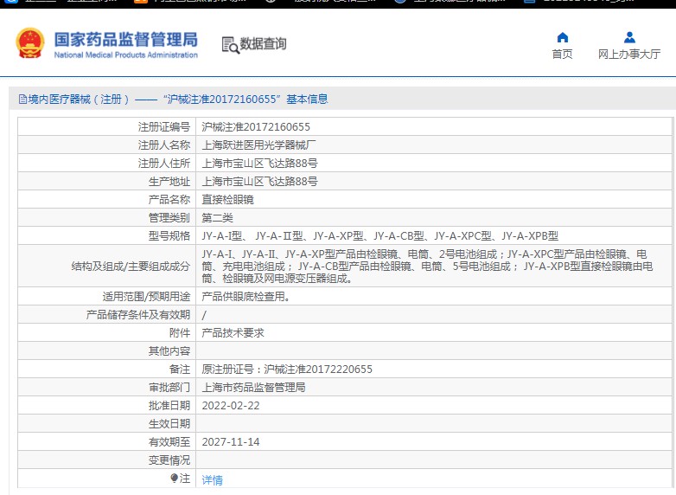The height and width of the screenshot is (495, 676).
Task: Click the national emblem logo
Action: pos(30,43)
